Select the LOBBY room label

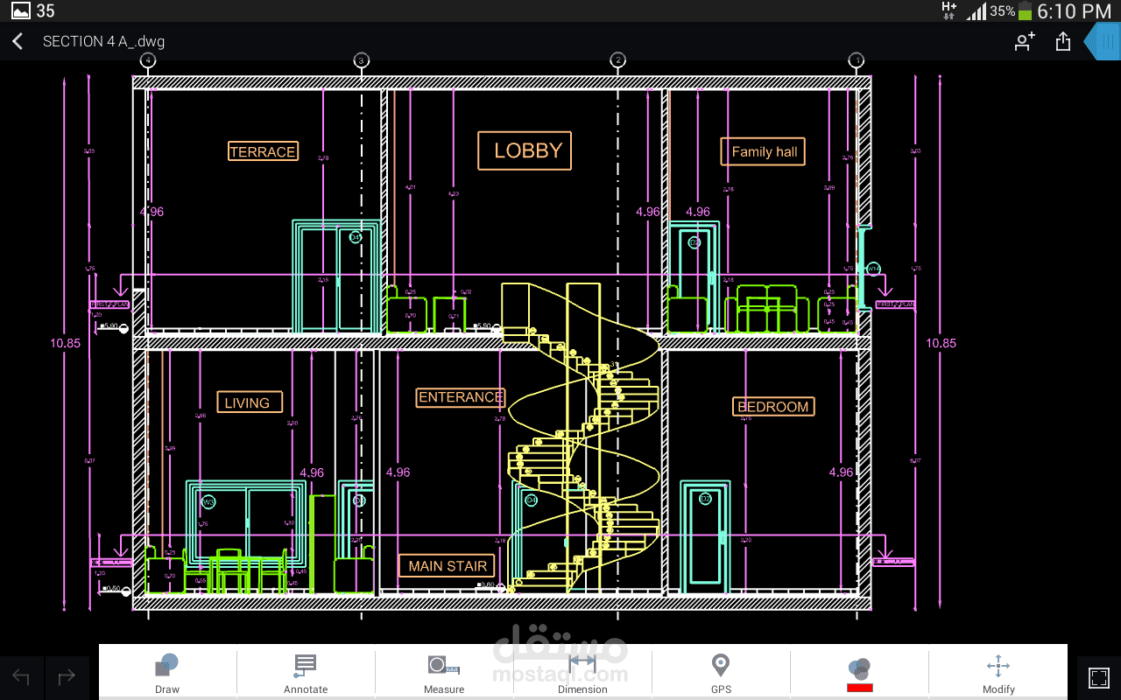click(525, 150)
